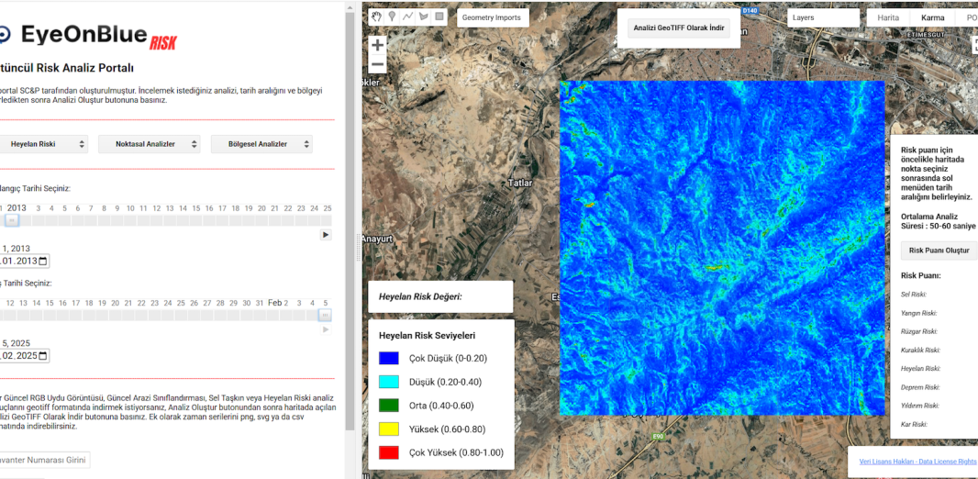
Task: Click Analizi GeoTIFF Olarak İndir button
Action: tap(679, 28)
